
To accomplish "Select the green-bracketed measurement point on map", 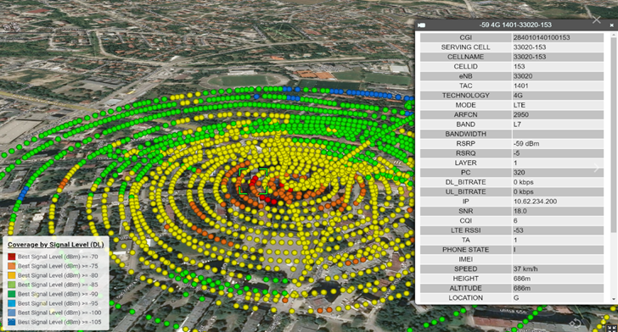I will [x=253, y=181].
